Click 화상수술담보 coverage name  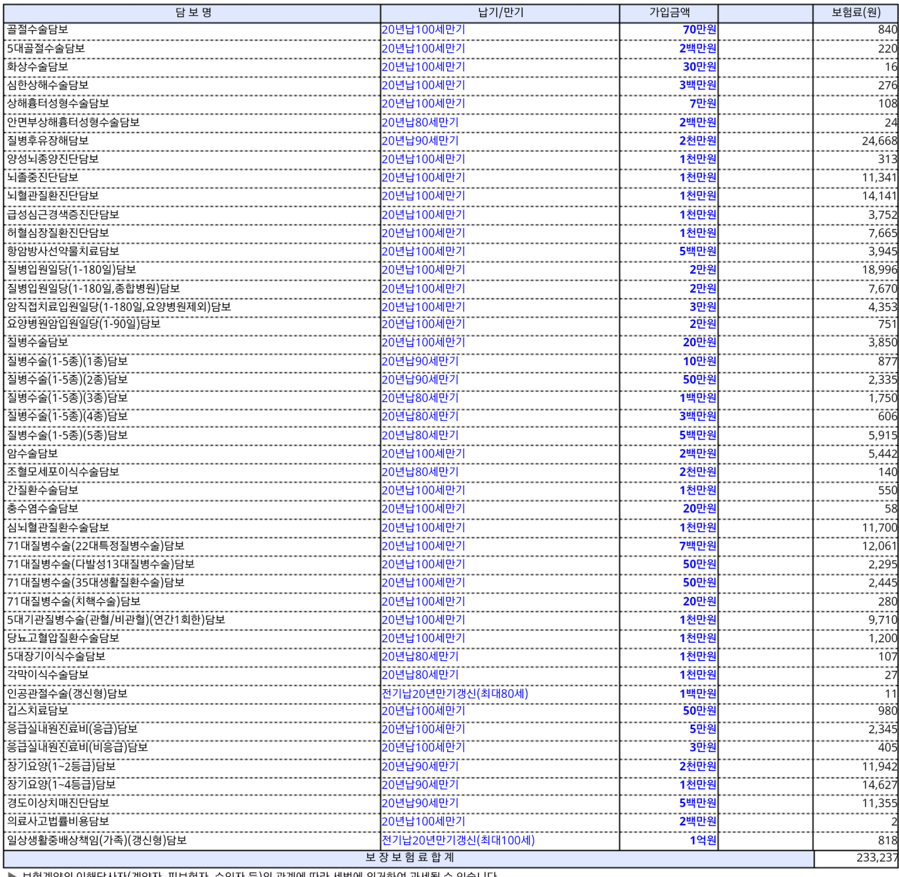click(x=37, y=67)
